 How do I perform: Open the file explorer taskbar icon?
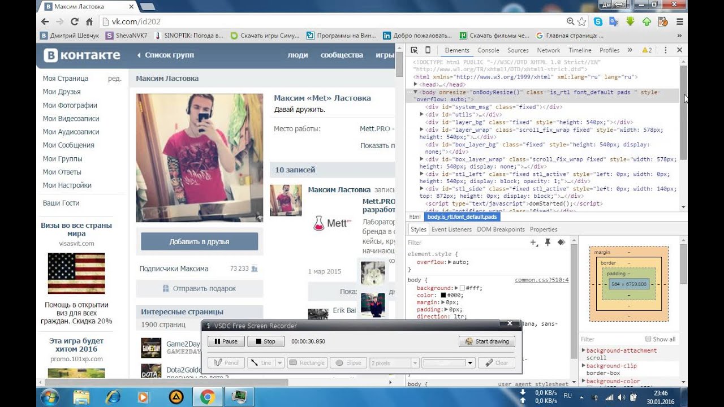tap(81, 397)
